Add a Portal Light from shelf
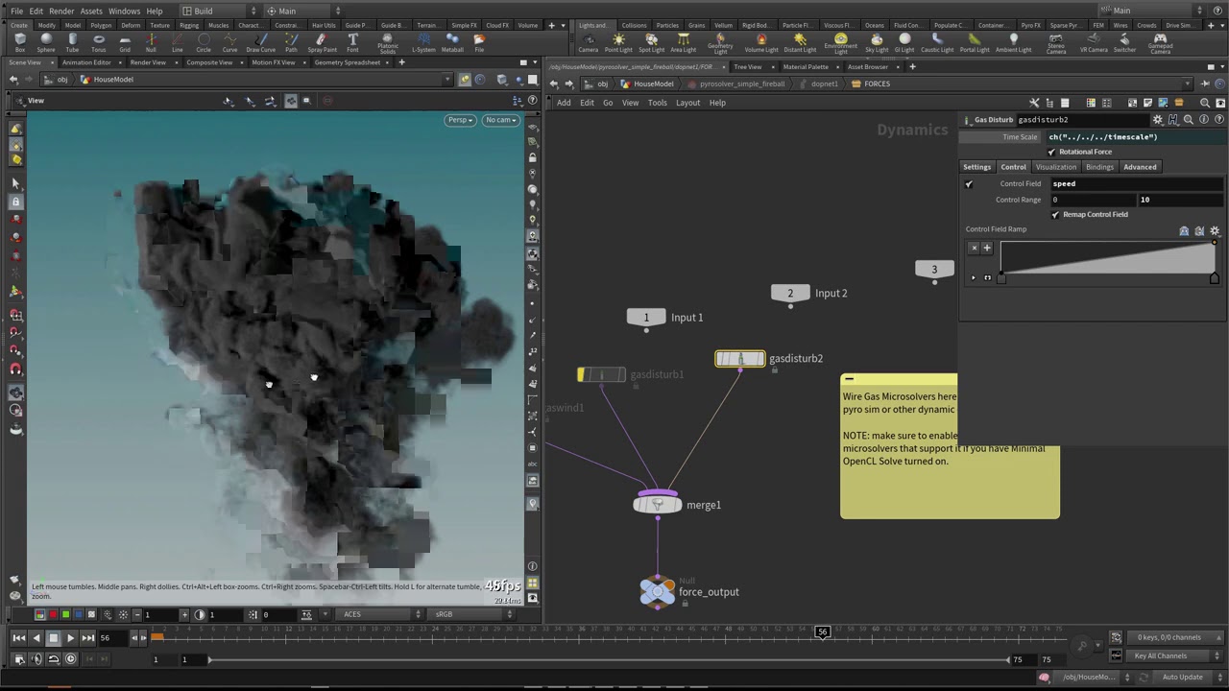 [x=975, y=43]
